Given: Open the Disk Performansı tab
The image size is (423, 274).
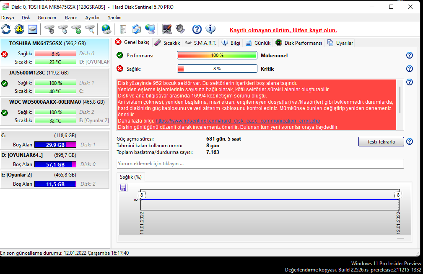Looking at the screenshot, I should coord(298,43).
